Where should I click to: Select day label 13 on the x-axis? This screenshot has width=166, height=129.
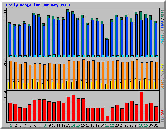pos(68,125)
